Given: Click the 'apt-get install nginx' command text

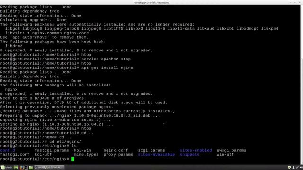Looking at the screenshot, I should [x=107, y=68].
